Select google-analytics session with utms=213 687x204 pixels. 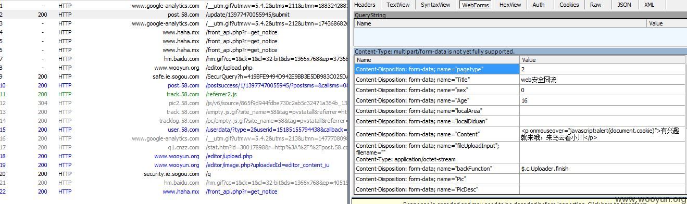[x=173, y=138]
